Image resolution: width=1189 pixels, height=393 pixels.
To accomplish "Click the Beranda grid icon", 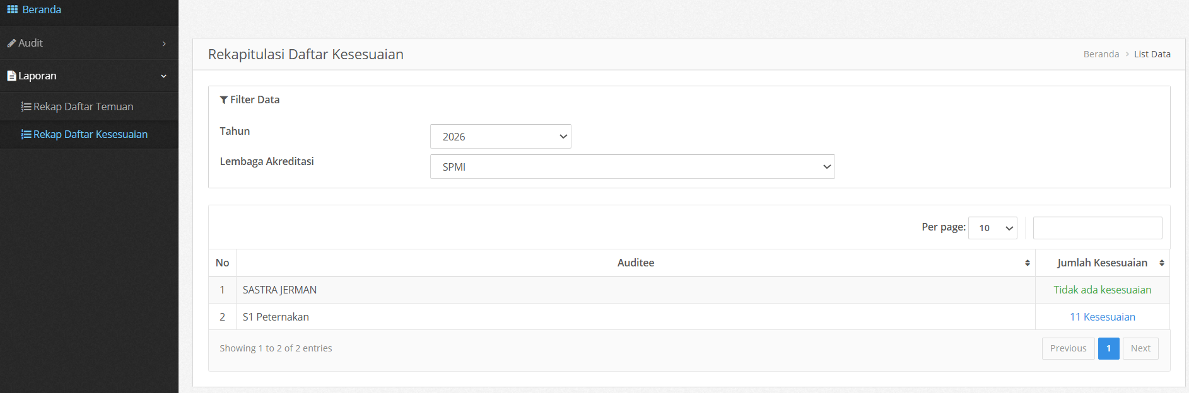I will coord(13,9).
